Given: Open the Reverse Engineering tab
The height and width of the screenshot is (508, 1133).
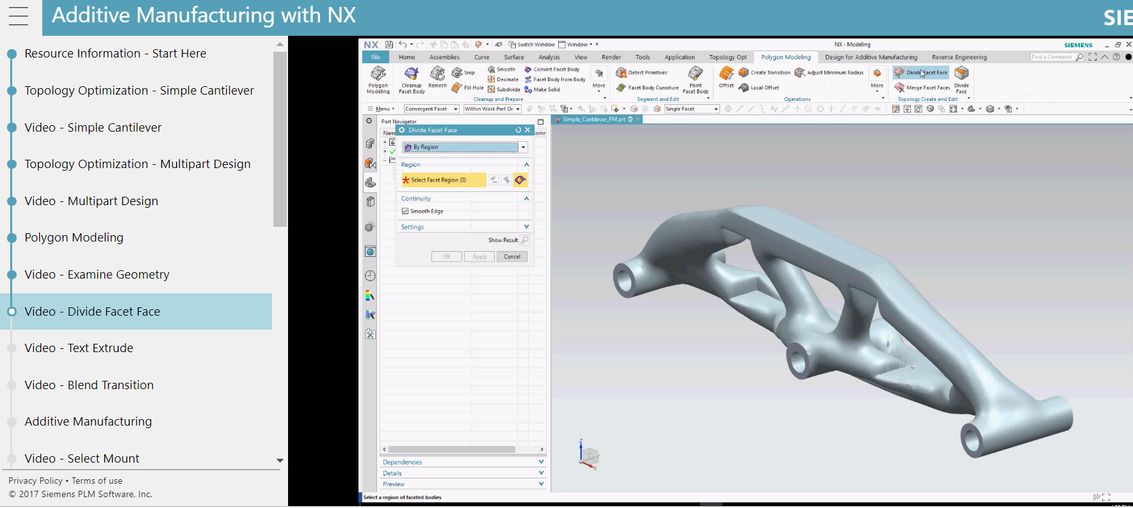Looking at the screenshot, I should (959, 57).
